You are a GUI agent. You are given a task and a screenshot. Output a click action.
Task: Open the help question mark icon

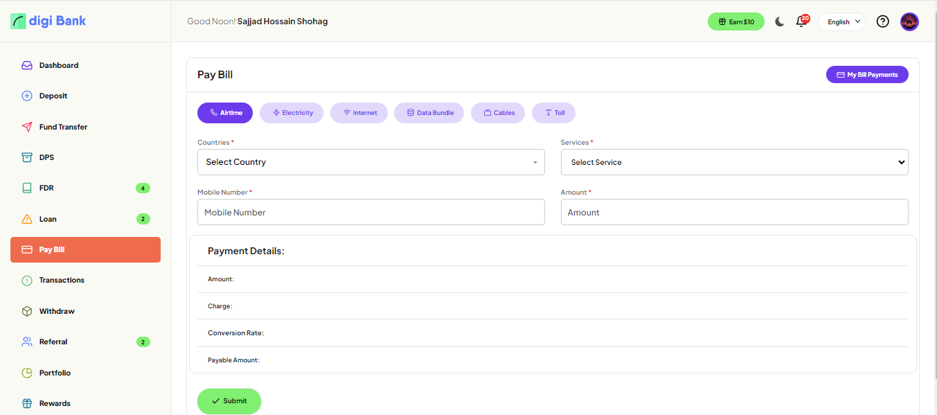click(882, 21)
